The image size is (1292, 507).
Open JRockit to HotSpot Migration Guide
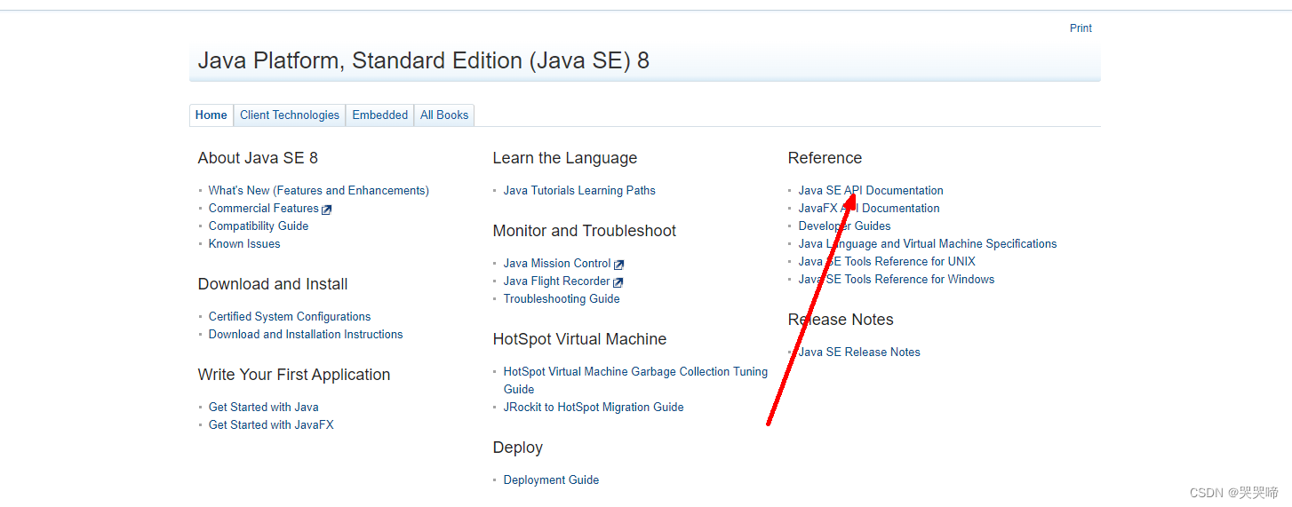tap(594, 408)
